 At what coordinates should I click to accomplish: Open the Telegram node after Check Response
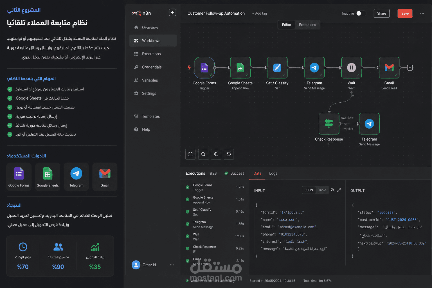click(x=369, y=124)
